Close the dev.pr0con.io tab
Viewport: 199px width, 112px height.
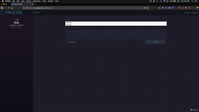click(32, 4)
